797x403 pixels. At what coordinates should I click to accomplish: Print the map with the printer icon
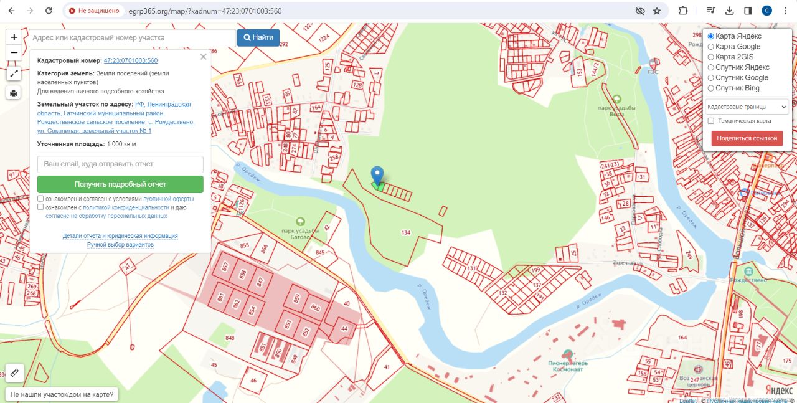coord(14,93)
